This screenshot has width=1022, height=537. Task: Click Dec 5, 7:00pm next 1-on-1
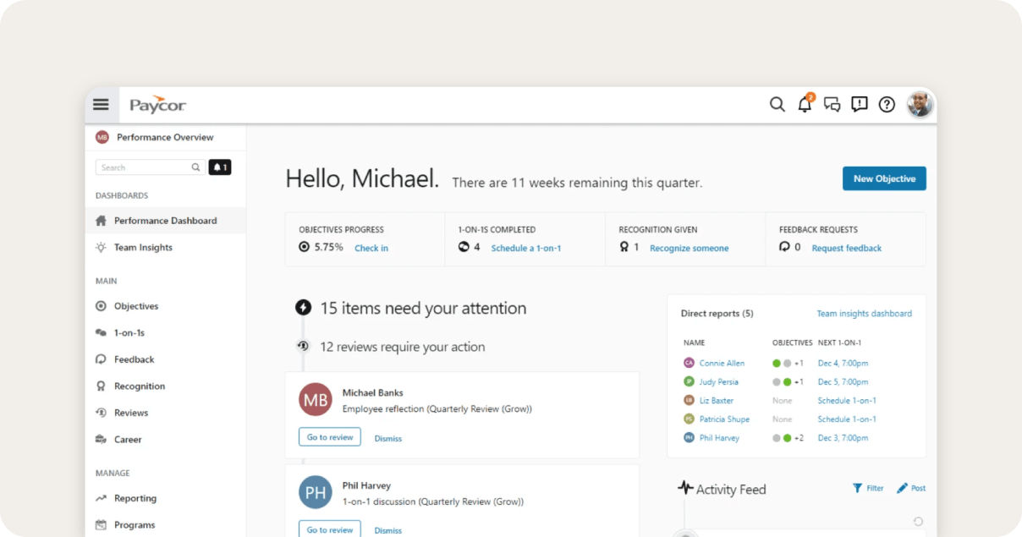pos(843,382)
